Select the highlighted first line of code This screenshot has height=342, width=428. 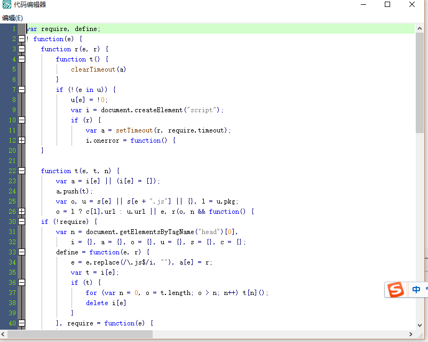pos(64,28)
